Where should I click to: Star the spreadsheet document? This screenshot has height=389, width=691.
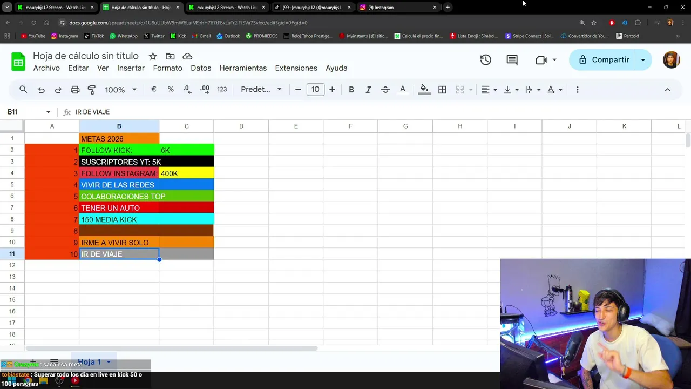[153, 56]
